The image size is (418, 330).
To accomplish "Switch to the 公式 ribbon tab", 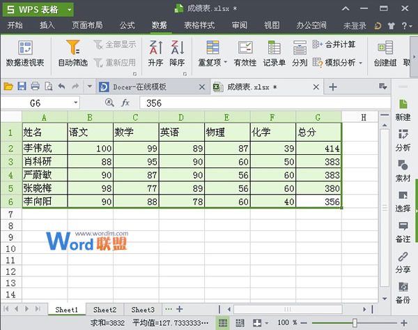I will 127,25.
